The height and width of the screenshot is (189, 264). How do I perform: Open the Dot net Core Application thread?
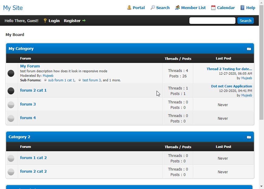point(231,86)
